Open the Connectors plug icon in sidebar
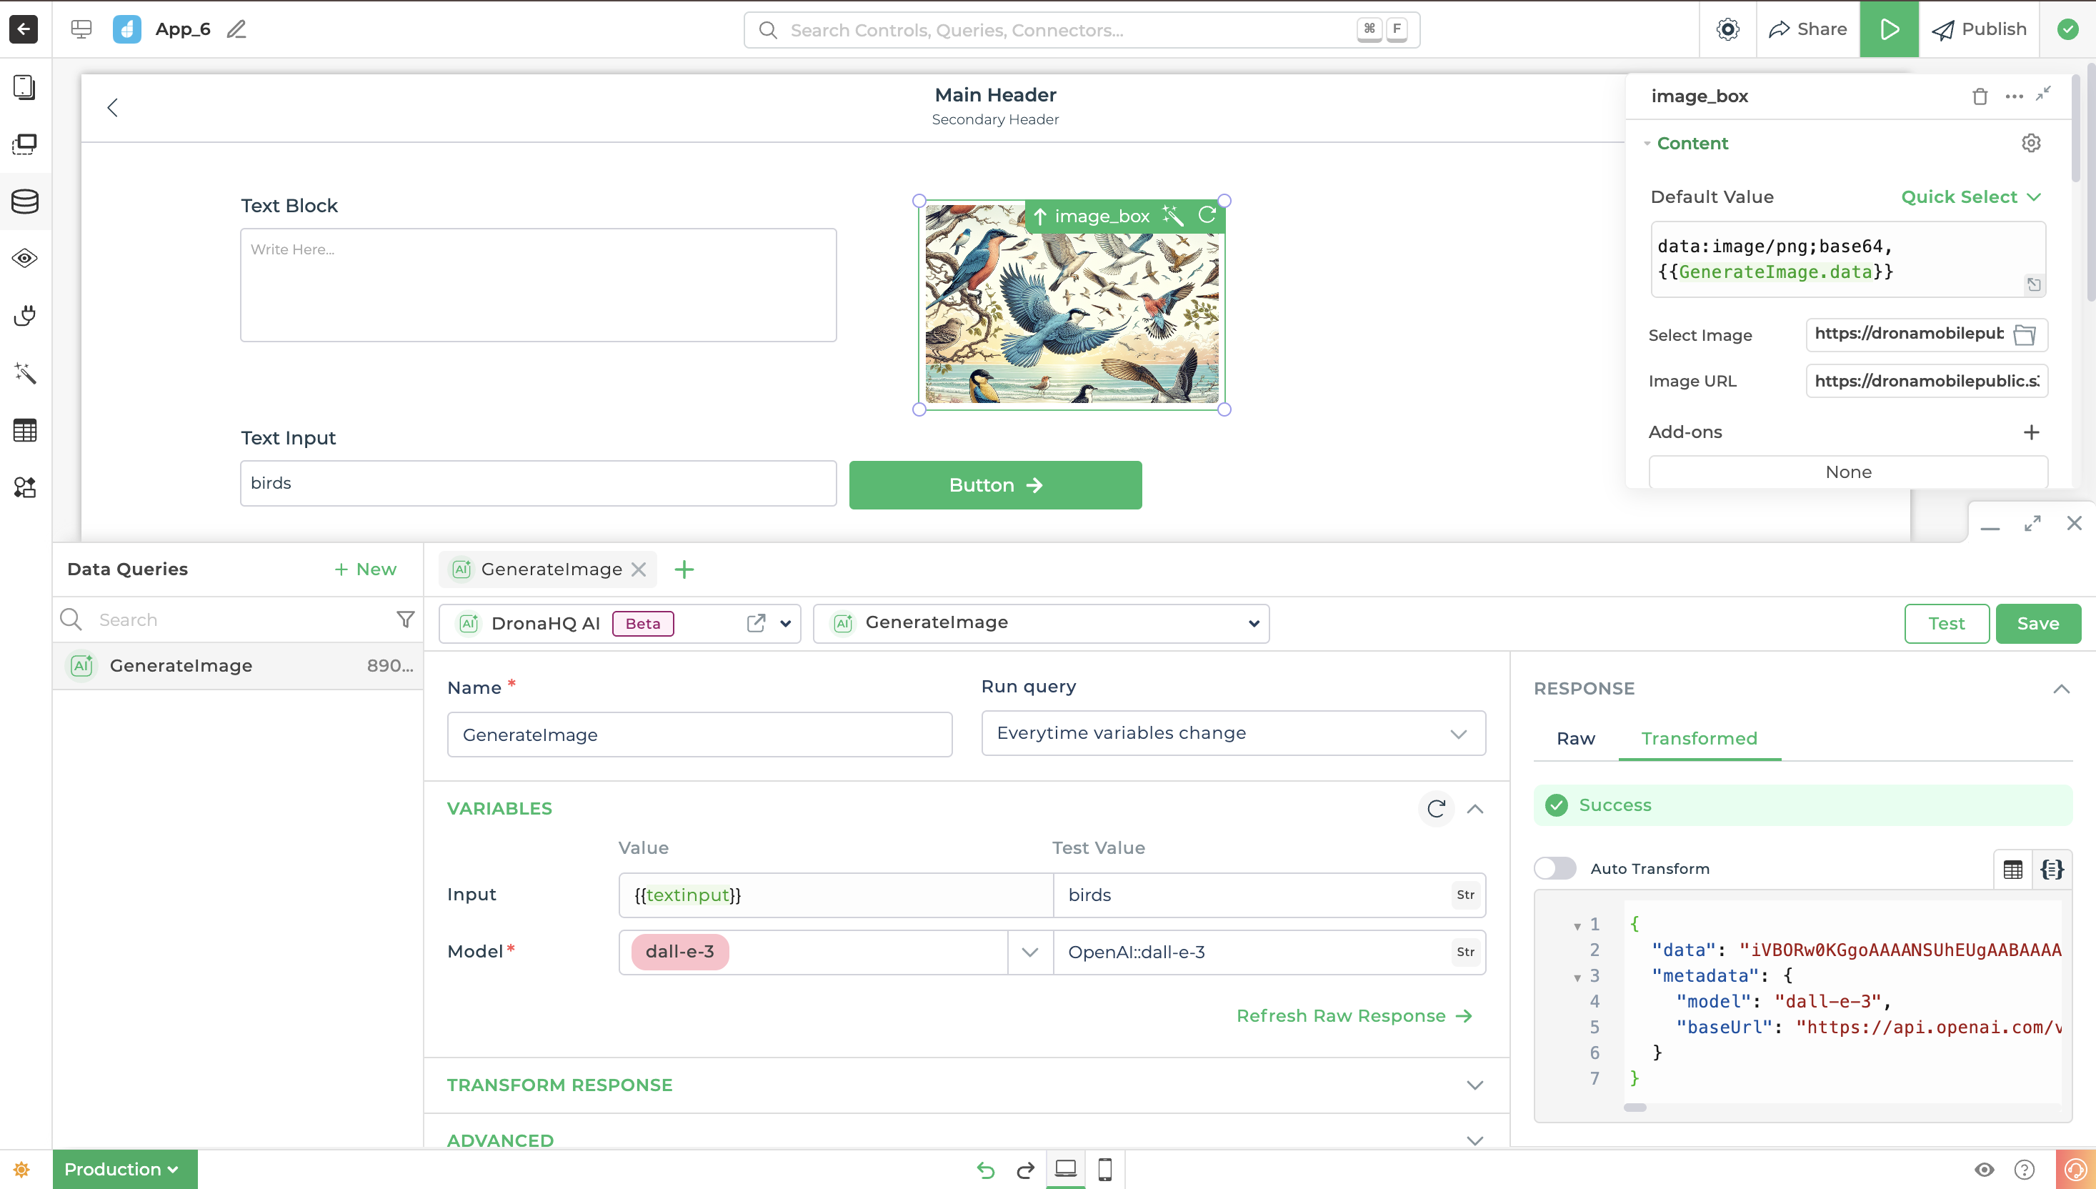Viewport: 2096px width, 1189px height. [24, 316]
